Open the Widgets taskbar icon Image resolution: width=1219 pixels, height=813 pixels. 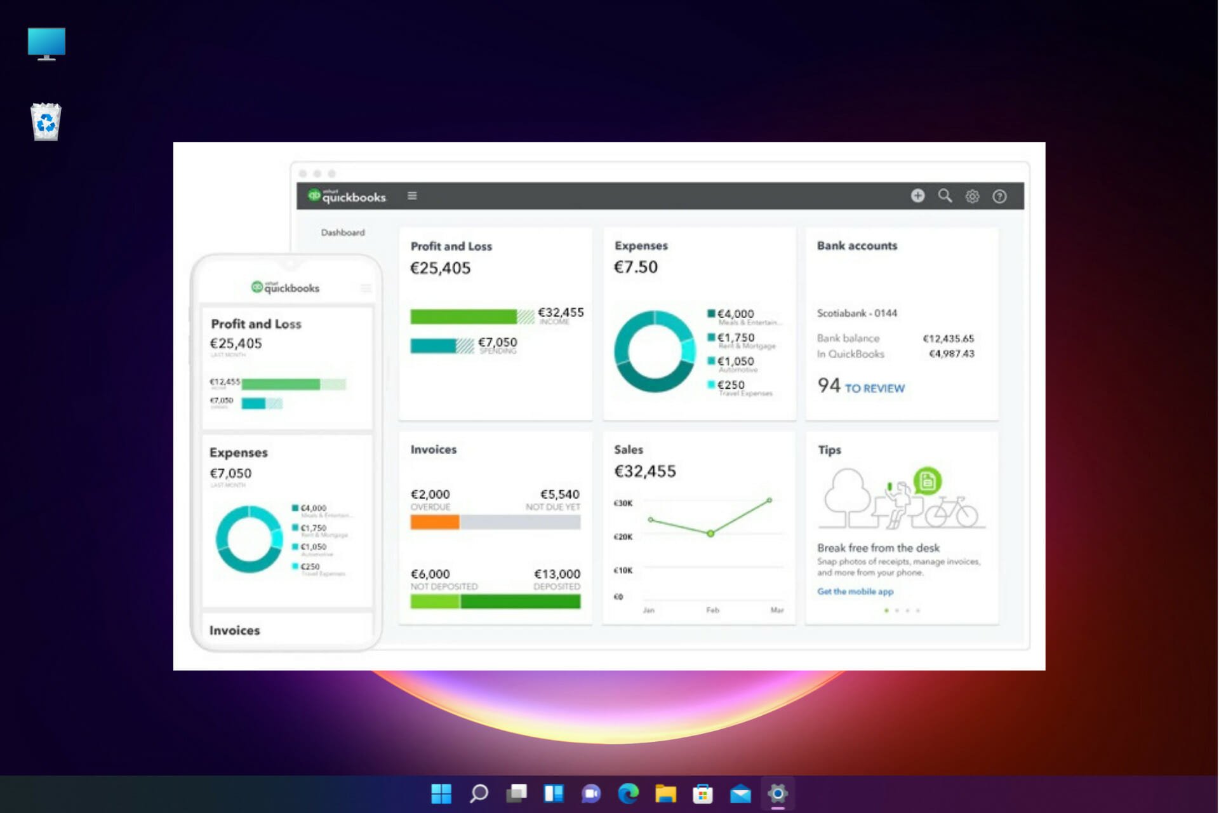[554, 793]
